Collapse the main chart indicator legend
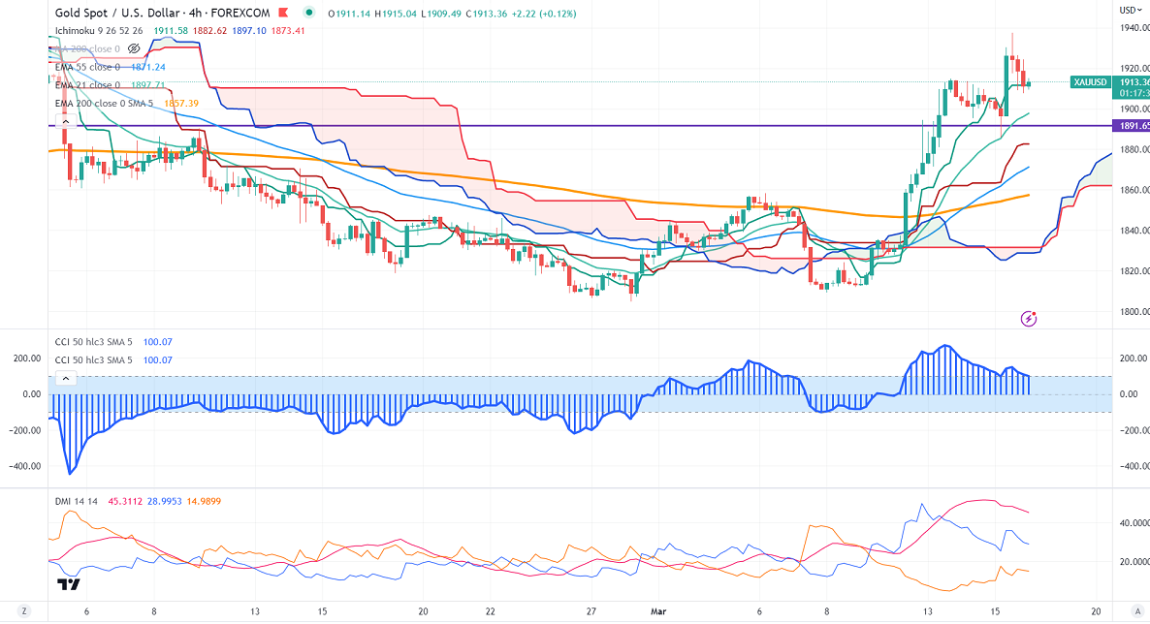The height and width of the screenshot is (624, 1150). point(64,120)
